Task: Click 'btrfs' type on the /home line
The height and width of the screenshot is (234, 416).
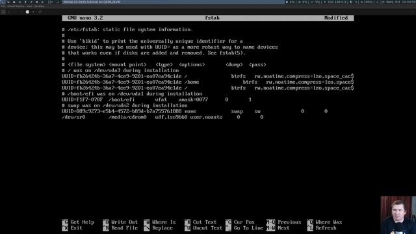Action: click(x=250, y=82)
